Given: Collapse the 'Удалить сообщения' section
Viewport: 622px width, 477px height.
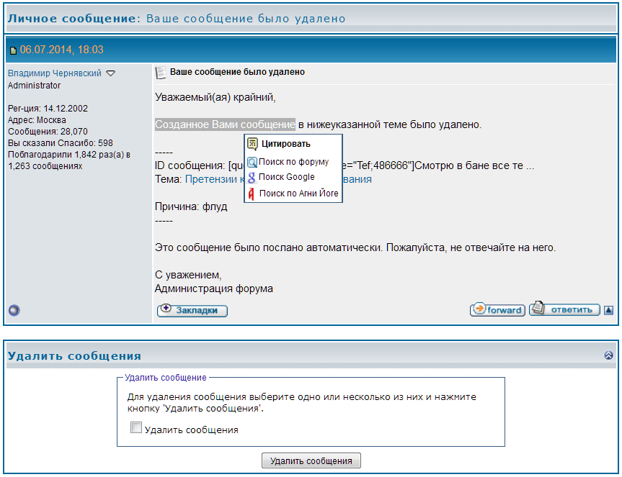Looking at the screenshot, I should click(x=608, y=355).
